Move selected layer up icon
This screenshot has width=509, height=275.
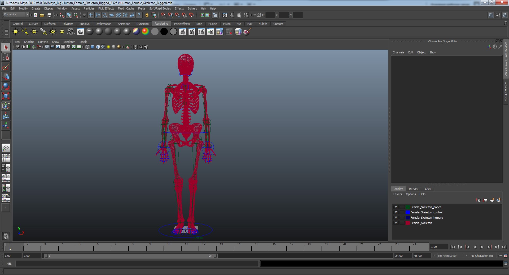(479, 200)
